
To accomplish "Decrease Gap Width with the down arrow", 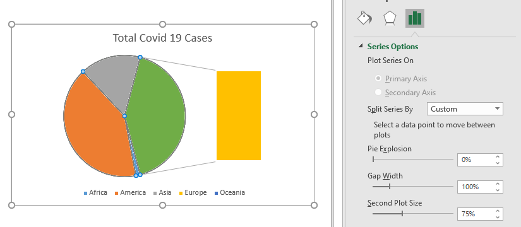I will coord(498,190).
